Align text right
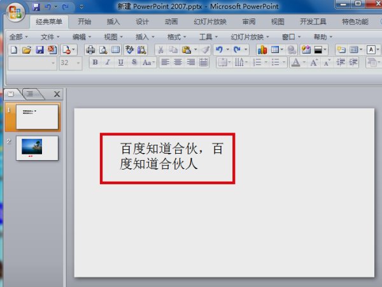This screenshot has height=287, width=382. point(191,63)
